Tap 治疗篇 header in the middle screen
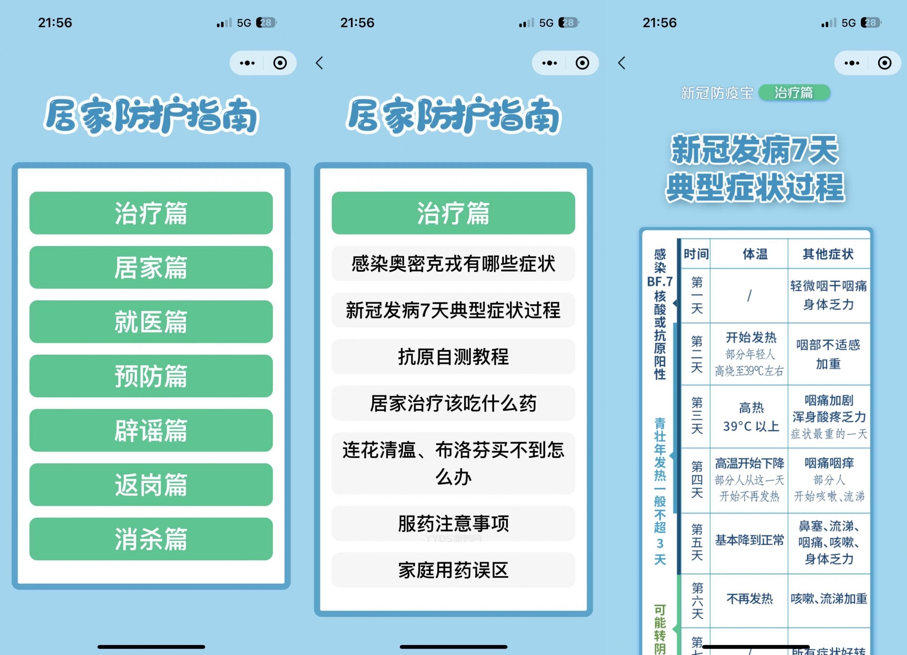 pos(453,213)
